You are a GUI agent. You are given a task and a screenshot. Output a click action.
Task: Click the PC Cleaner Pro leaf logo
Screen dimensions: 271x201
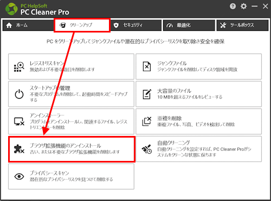click(x=12, y=9)
